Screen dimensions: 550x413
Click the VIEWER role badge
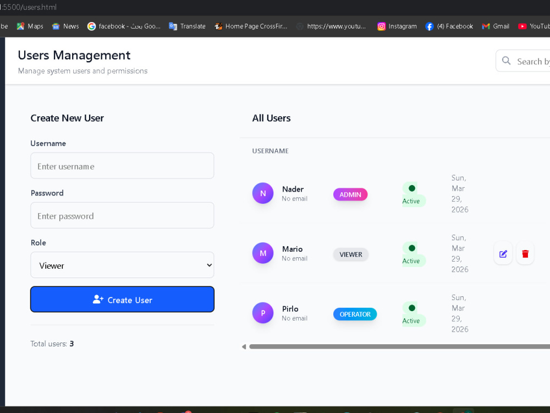point(351,254)
